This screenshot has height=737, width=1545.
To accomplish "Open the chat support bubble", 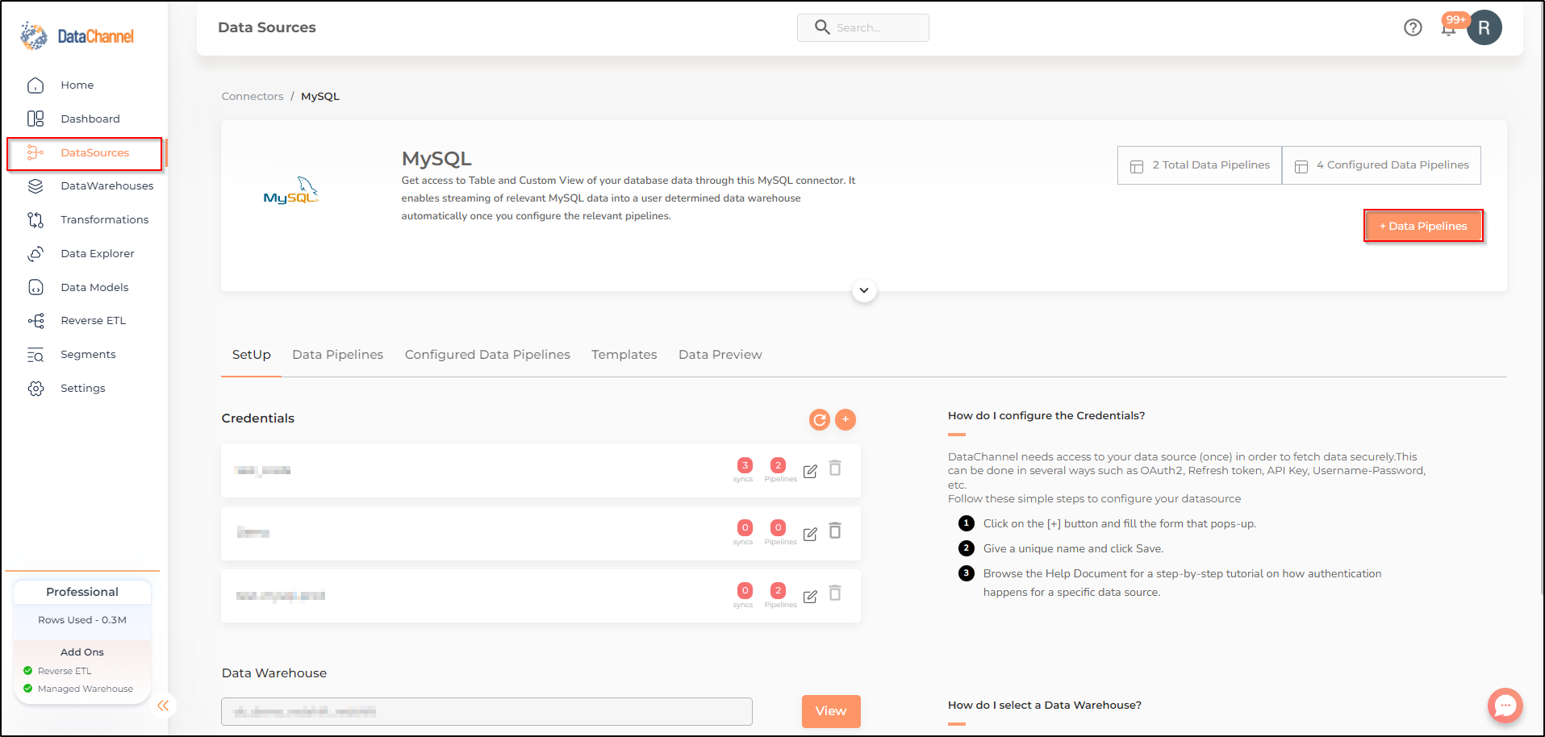I will point(1505,706).
